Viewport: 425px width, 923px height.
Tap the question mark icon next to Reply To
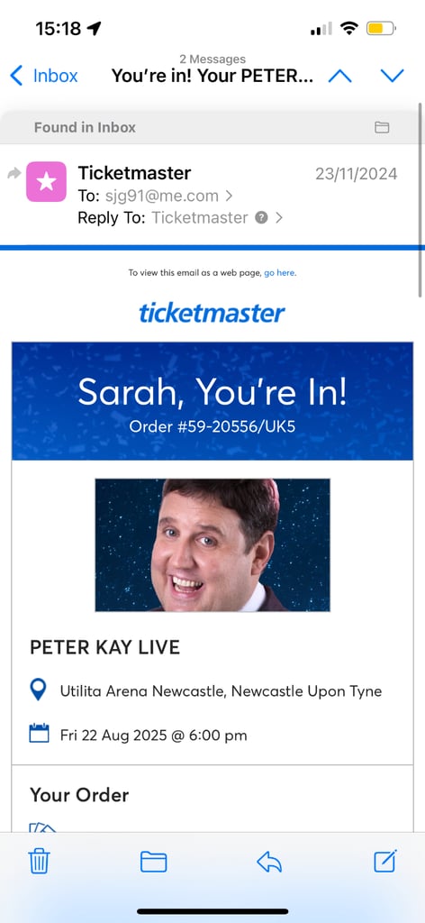pyautogui.click(x=262, y=218)
